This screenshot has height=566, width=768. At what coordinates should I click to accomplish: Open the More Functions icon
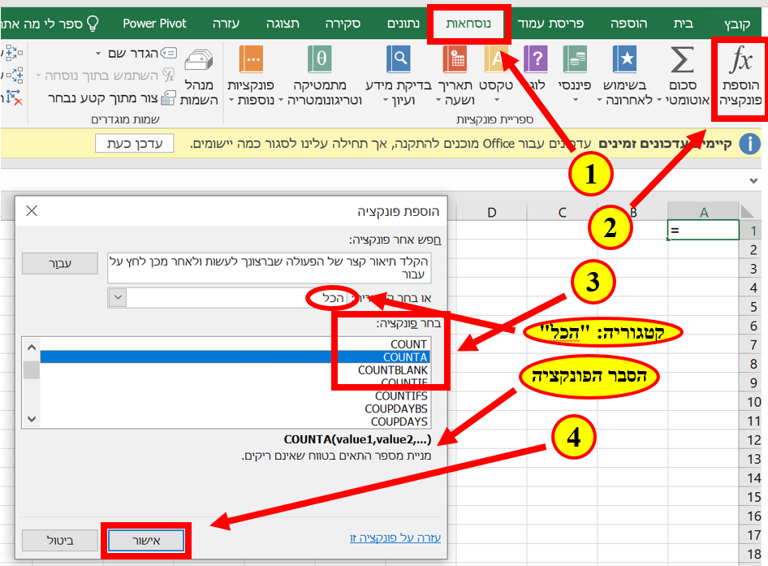(x=251, y=59)
